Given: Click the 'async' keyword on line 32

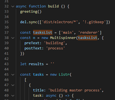Looking at the screenshot, I should [21, 6].
